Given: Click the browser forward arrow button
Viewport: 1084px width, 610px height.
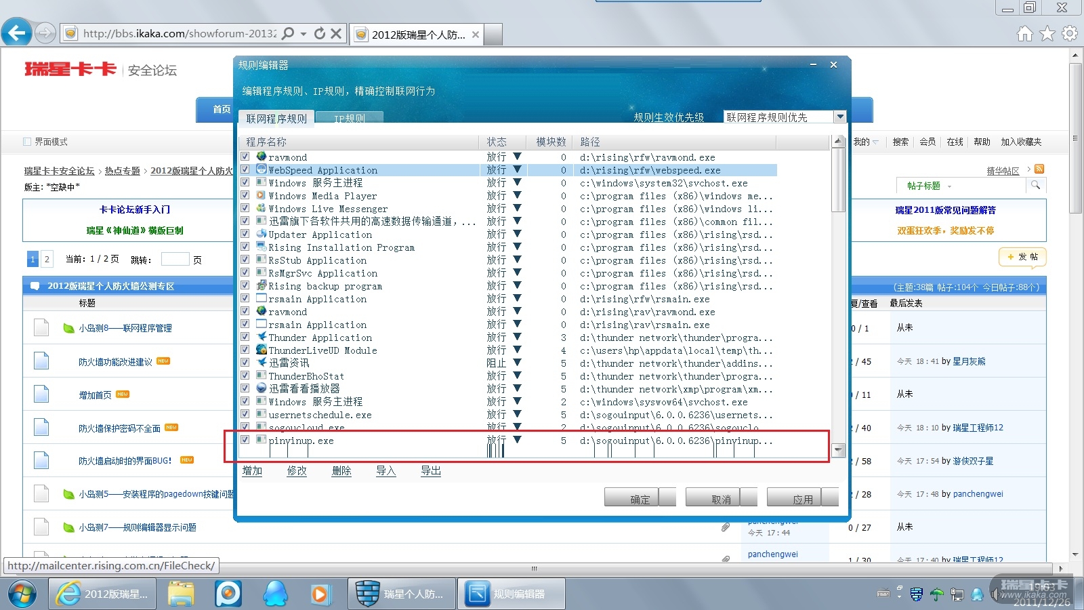Looking at the screenshot, I should tap(45, 33).
